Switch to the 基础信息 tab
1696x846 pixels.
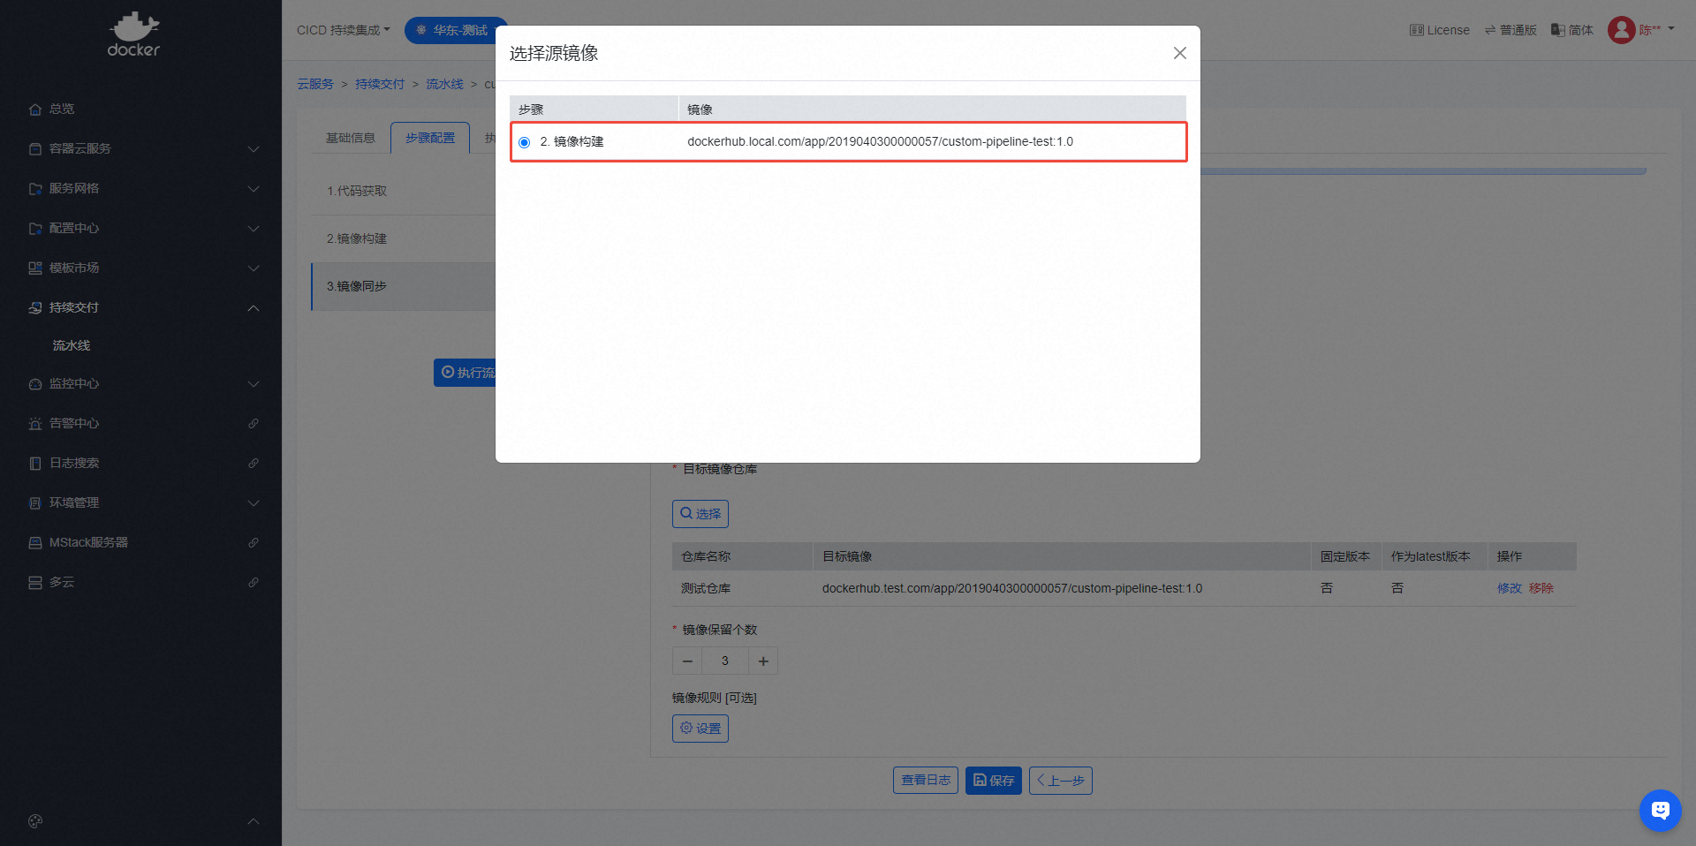[351, 138]
